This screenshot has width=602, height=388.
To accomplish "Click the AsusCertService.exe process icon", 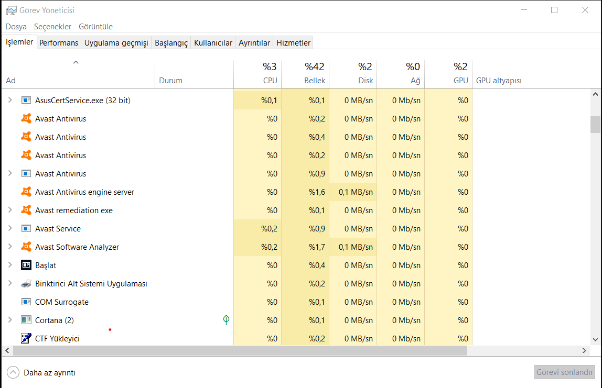I will click(x=26, y=101).
